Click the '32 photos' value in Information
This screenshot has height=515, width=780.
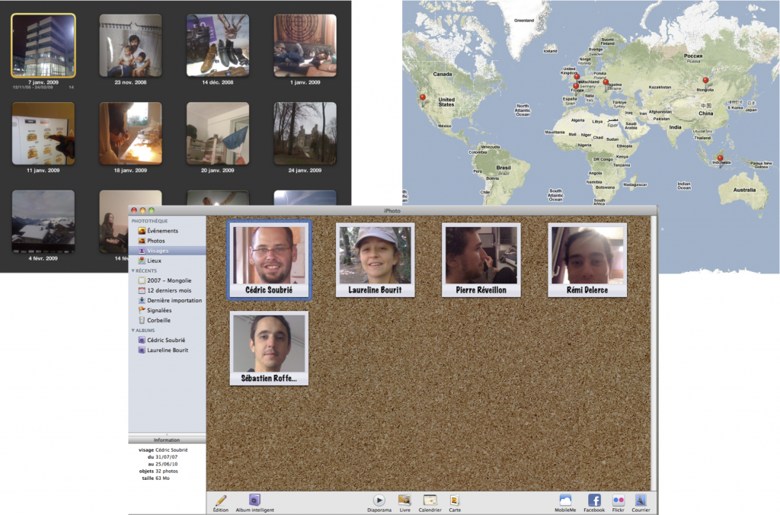[167, 472]
